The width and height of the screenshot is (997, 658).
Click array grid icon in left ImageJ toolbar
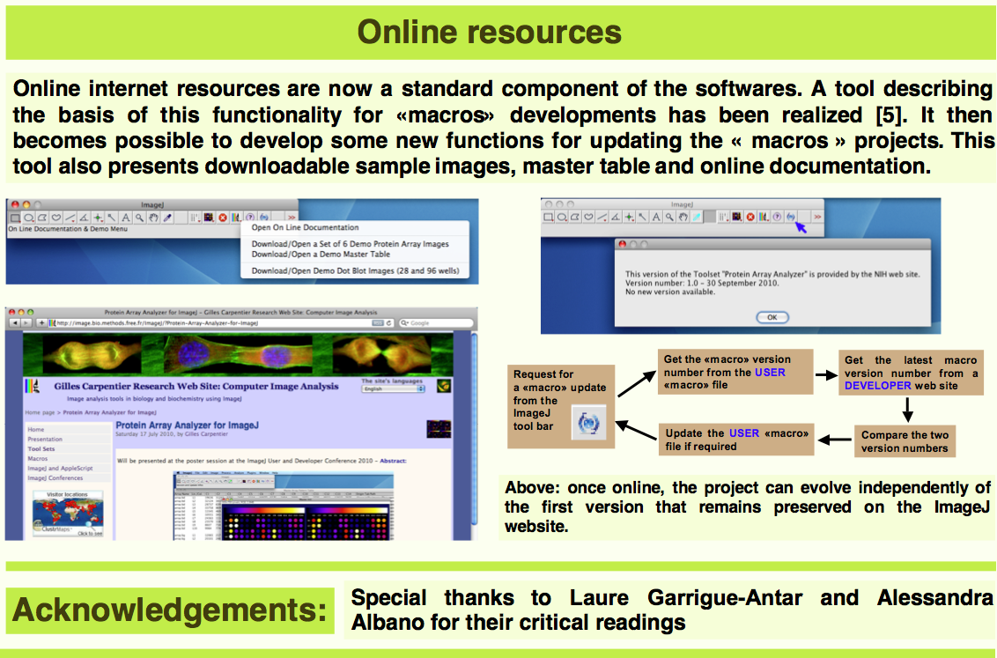point(209,218)
